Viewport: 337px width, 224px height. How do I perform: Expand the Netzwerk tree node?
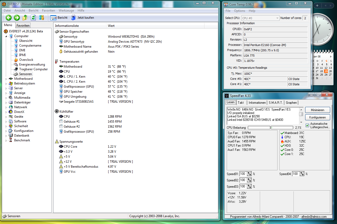point(6,107)
